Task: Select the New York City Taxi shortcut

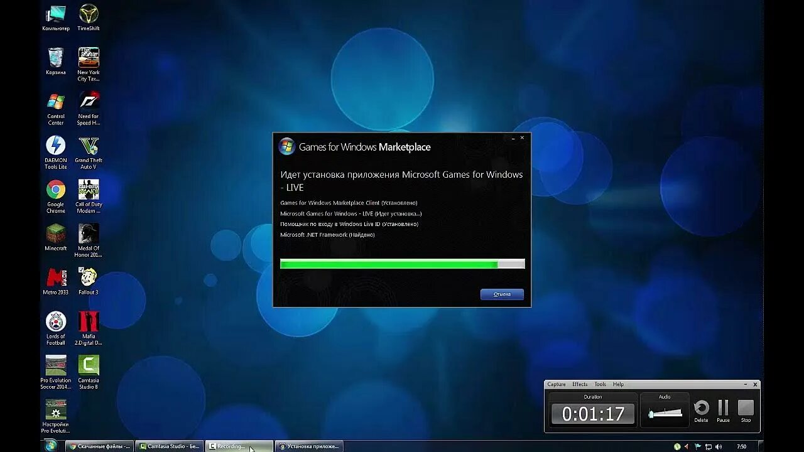Action: click(88, 65)
